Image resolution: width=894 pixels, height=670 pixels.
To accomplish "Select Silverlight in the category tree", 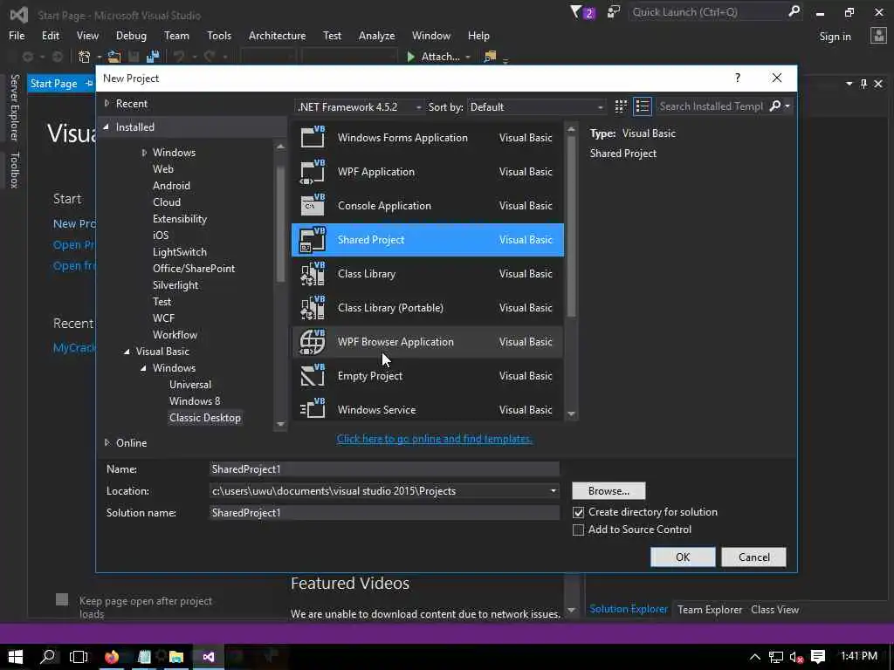I will pos(175,285).
